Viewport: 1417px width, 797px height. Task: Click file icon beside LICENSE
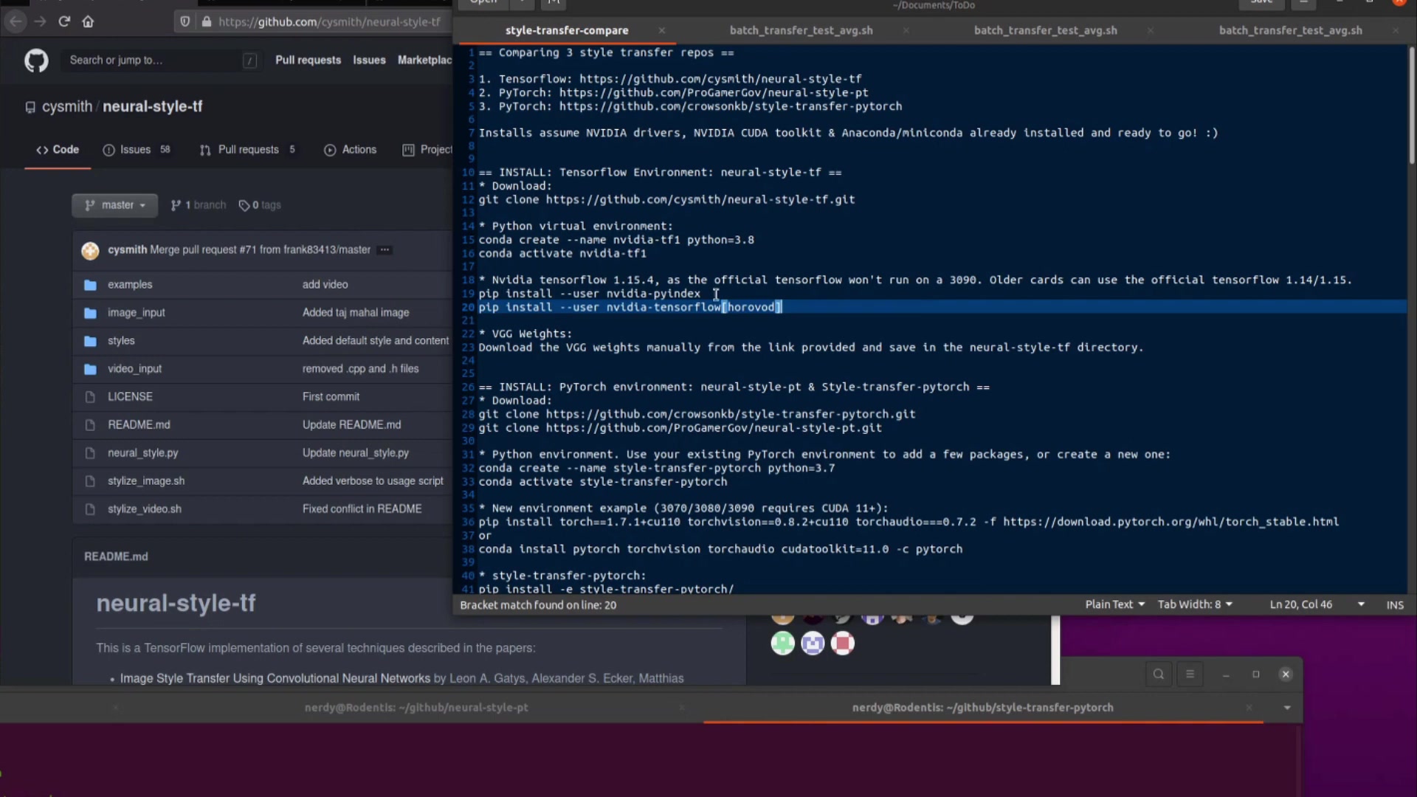click(90, 397)
